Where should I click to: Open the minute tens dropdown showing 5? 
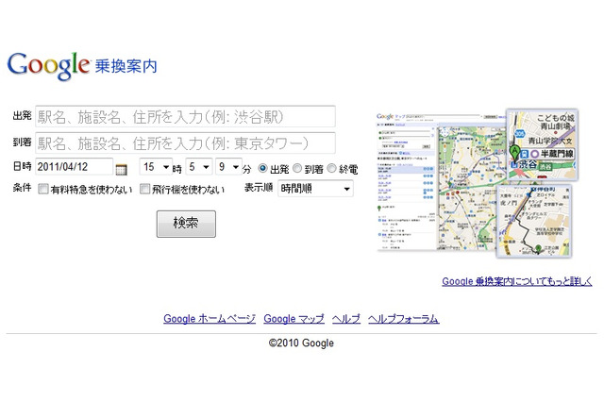pyautogui.click(x=198, y=167)
